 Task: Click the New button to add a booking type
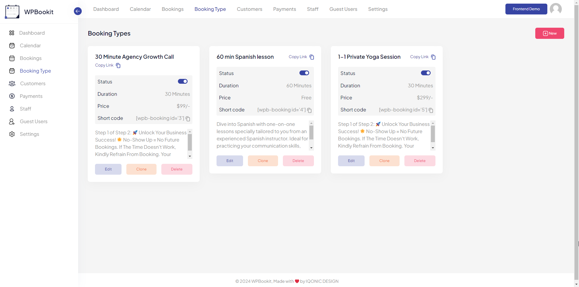[x=549, y=33]
